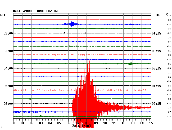The width and height of the screenshot is (172, 130).
Task: Click the peak of the large red earthquake signal
Action: click(x=87, y=56)
